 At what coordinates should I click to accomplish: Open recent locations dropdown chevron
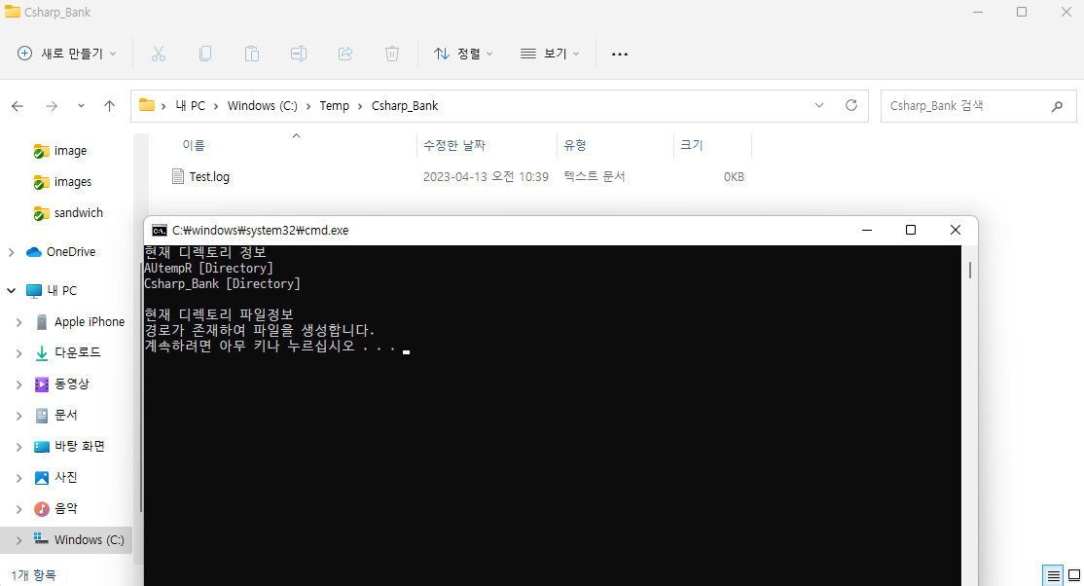[x=81, y=106]
